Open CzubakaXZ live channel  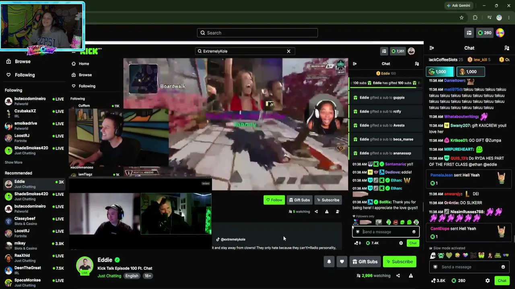tap(34, 114)
